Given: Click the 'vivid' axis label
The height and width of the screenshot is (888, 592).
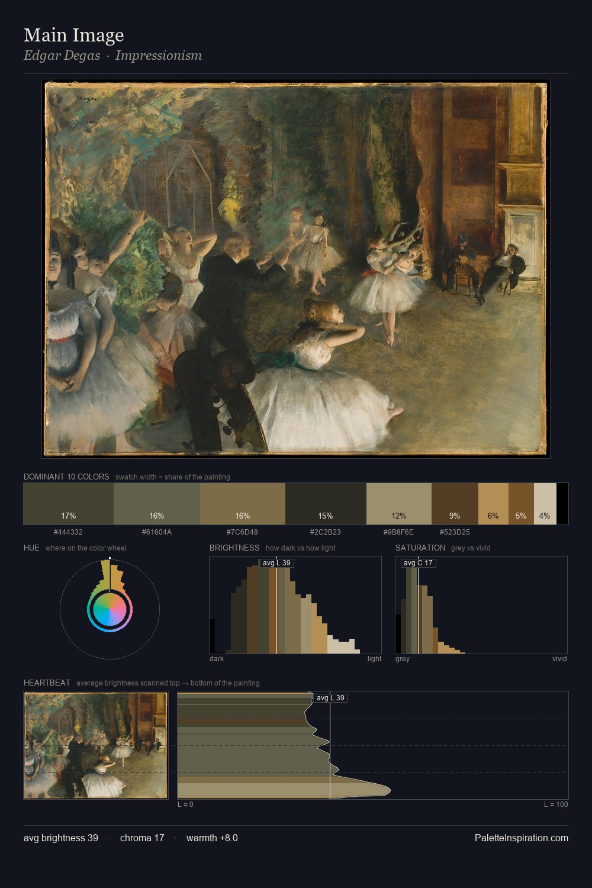Looking at the screenshot, I should click(x=559, y=659).
